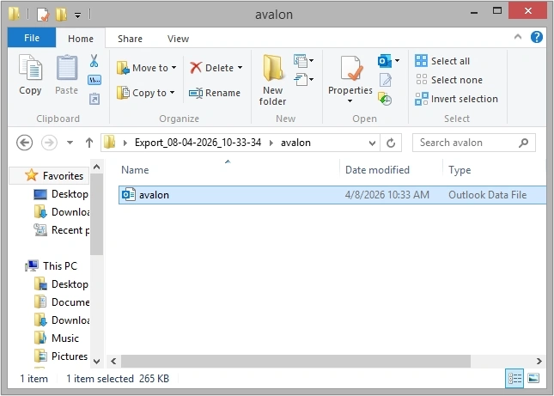Open Desktop under Favorites

pos(61,194)
